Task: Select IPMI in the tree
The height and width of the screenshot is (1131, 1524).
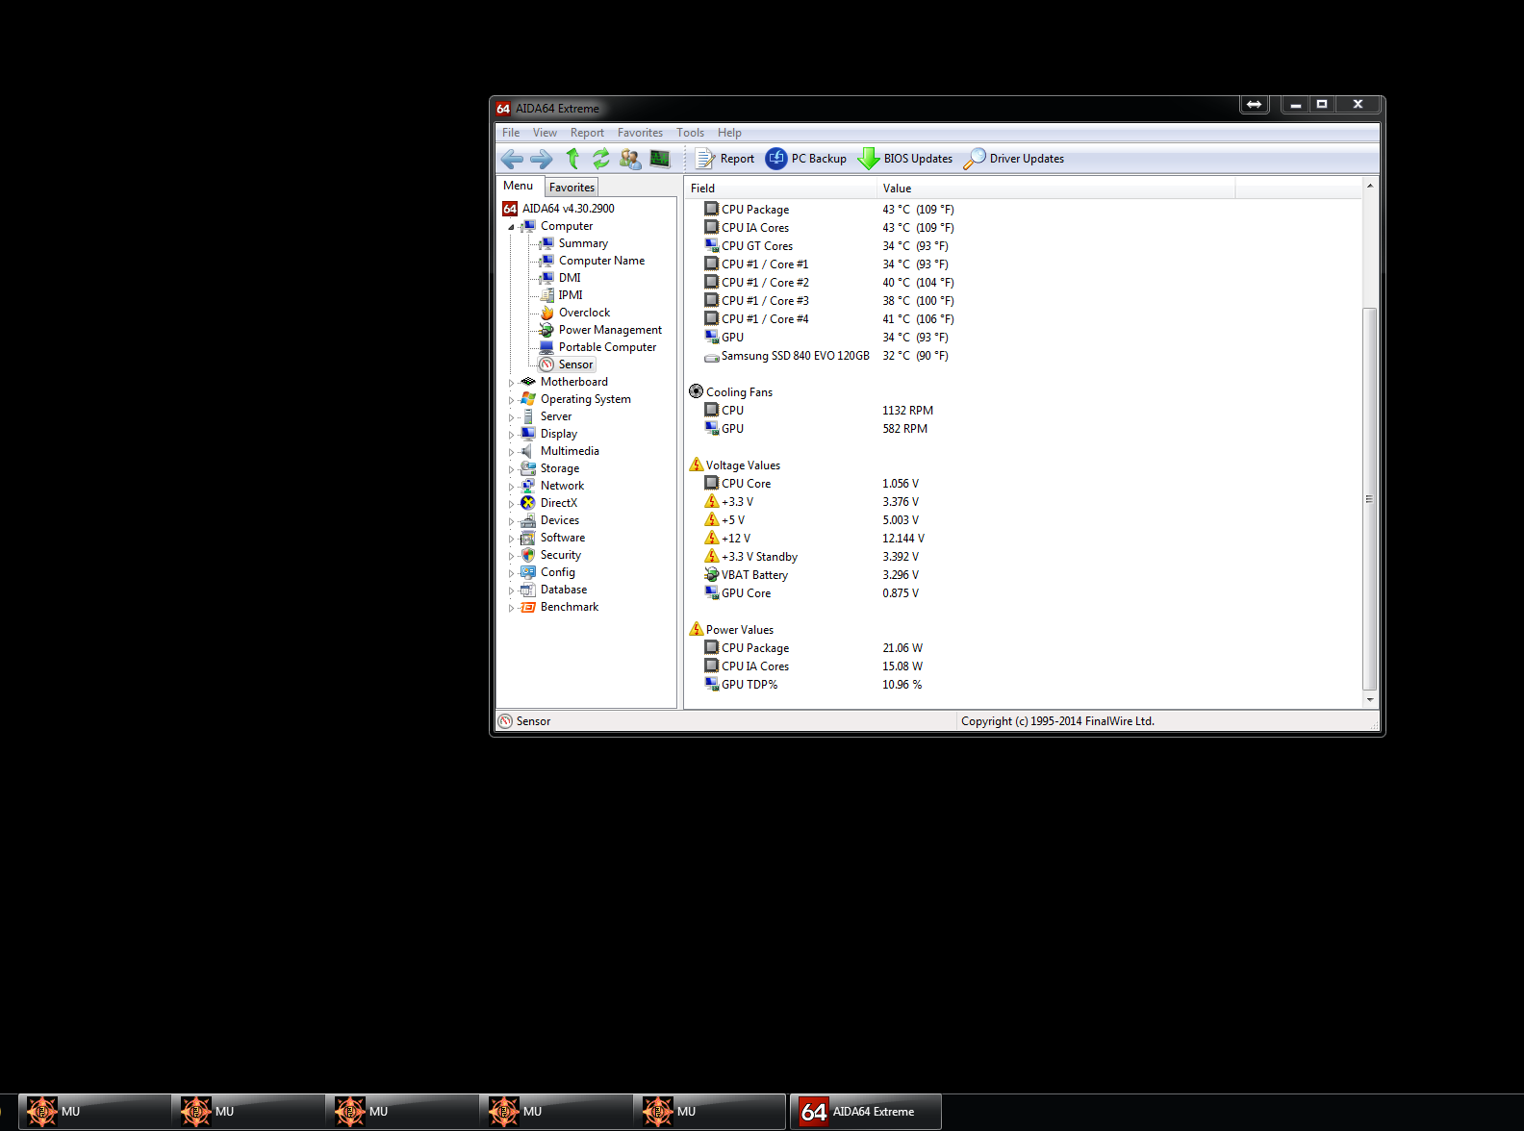Action: coord(571,295)
